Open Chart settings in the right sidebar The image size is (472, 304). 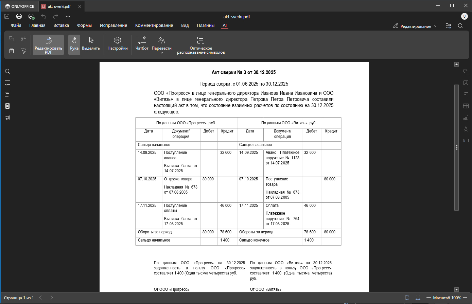[466, 118]
